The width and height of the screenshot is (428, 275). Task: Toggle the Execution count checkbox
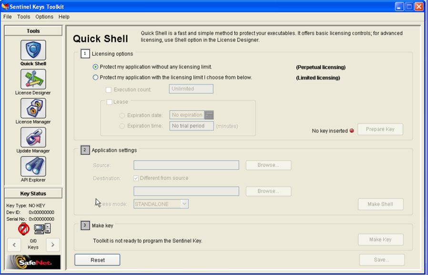(109, 89)
